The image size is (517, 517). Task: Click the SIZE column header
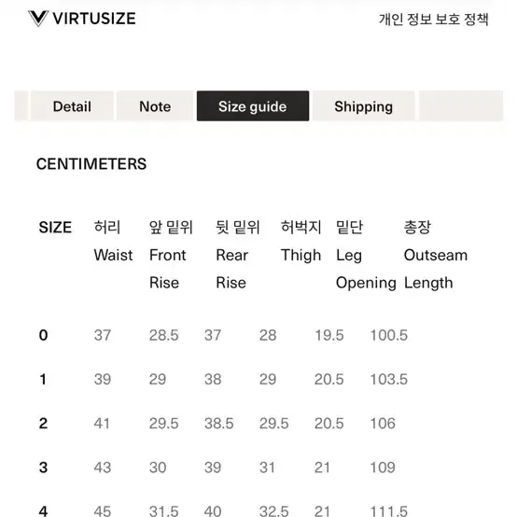coord(55,227)
